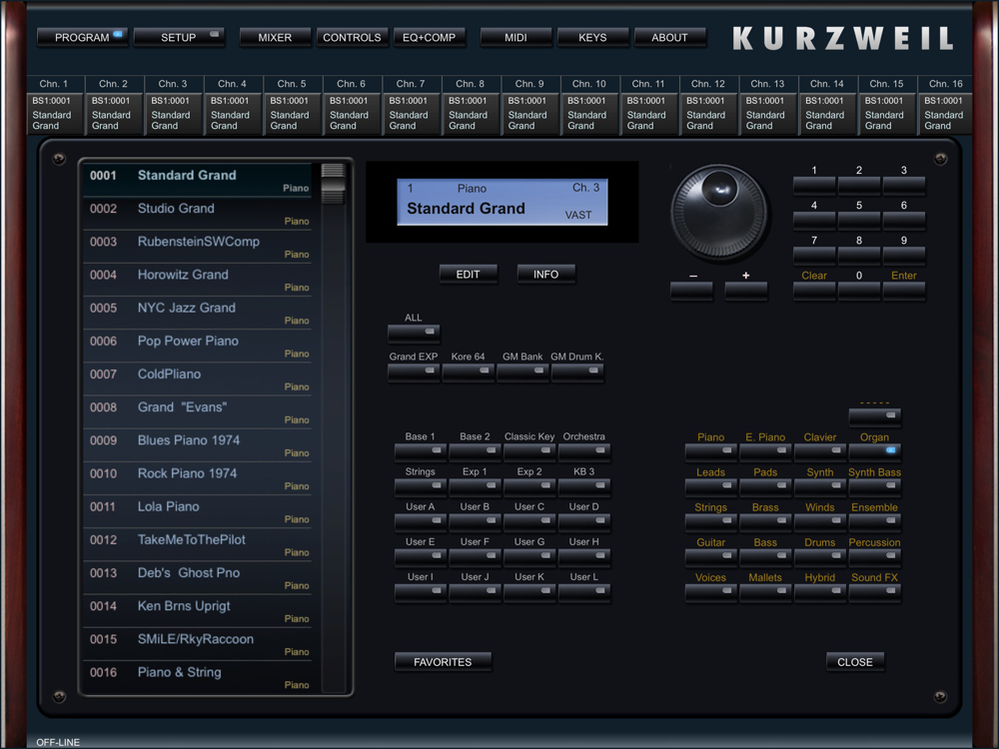Open the FAVORITES list
Viewport: 999px width, 749px height.
tap(443, 662)
